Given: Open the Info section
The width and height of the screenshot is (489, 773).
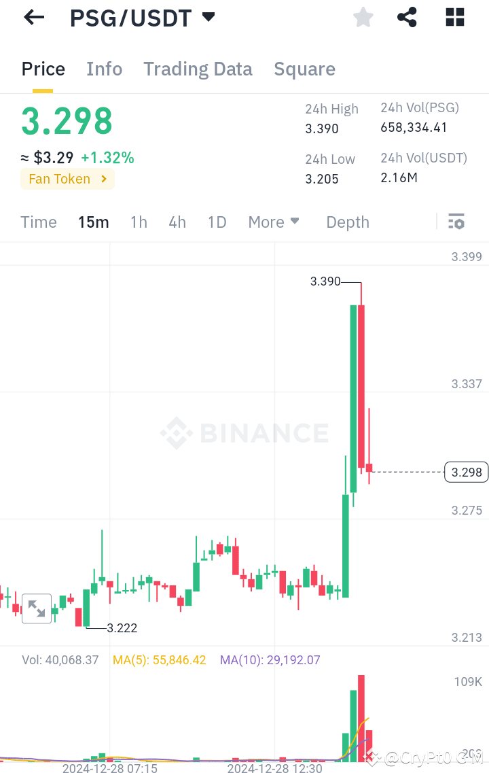Looking at the screenshot, I should [x=104, y=69].
